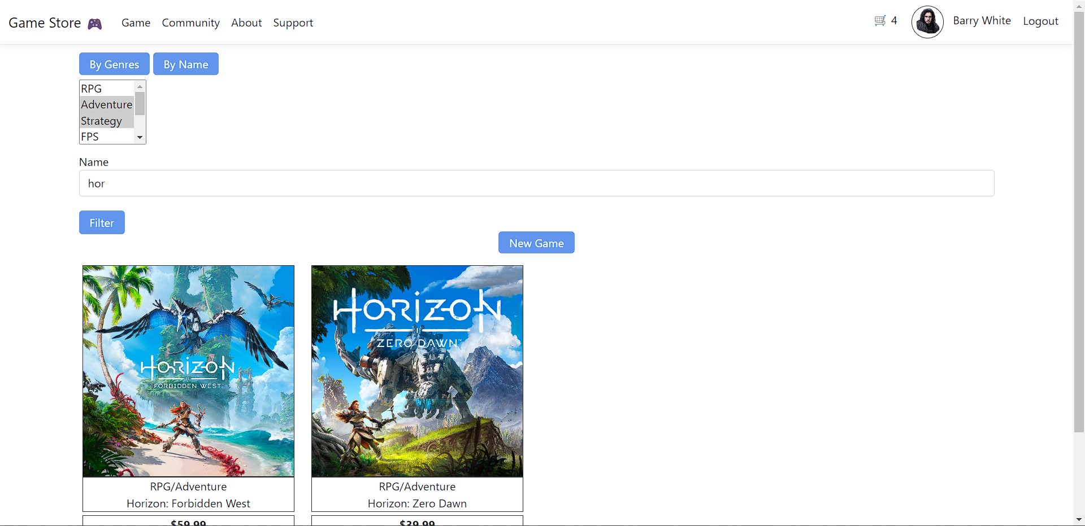The image size is (1085, 526).
Task: Open the Support navigation link
Action: pos(293,23)
